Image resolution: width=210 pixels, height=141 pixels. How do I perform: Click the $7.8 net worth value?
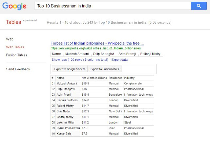[85, 134]
